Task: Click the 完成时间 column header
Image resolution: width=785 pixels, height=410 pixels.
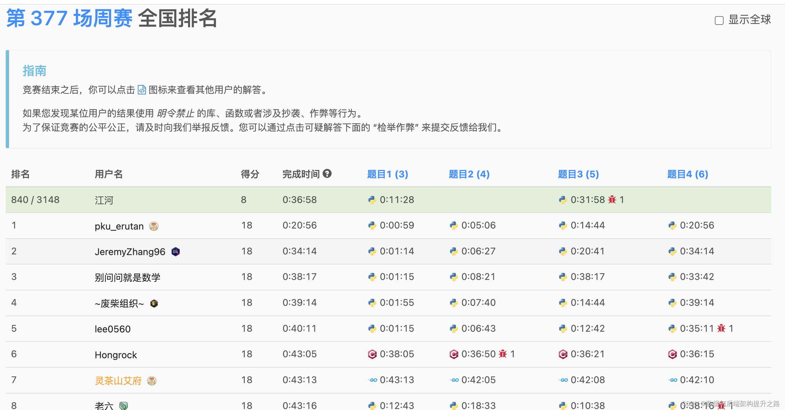Action: point(301,174)
